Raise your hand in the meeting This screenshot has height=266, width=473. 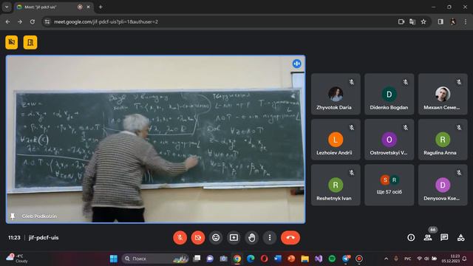[x=251, y=238]
